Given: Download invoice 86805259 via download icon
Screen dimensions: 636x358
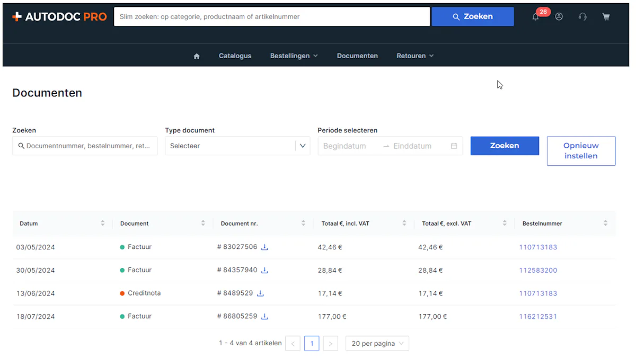Looking at the screenshot, I should coord(264,317).
